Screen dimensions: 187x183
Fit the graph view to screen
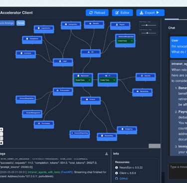tap(1, 138)
